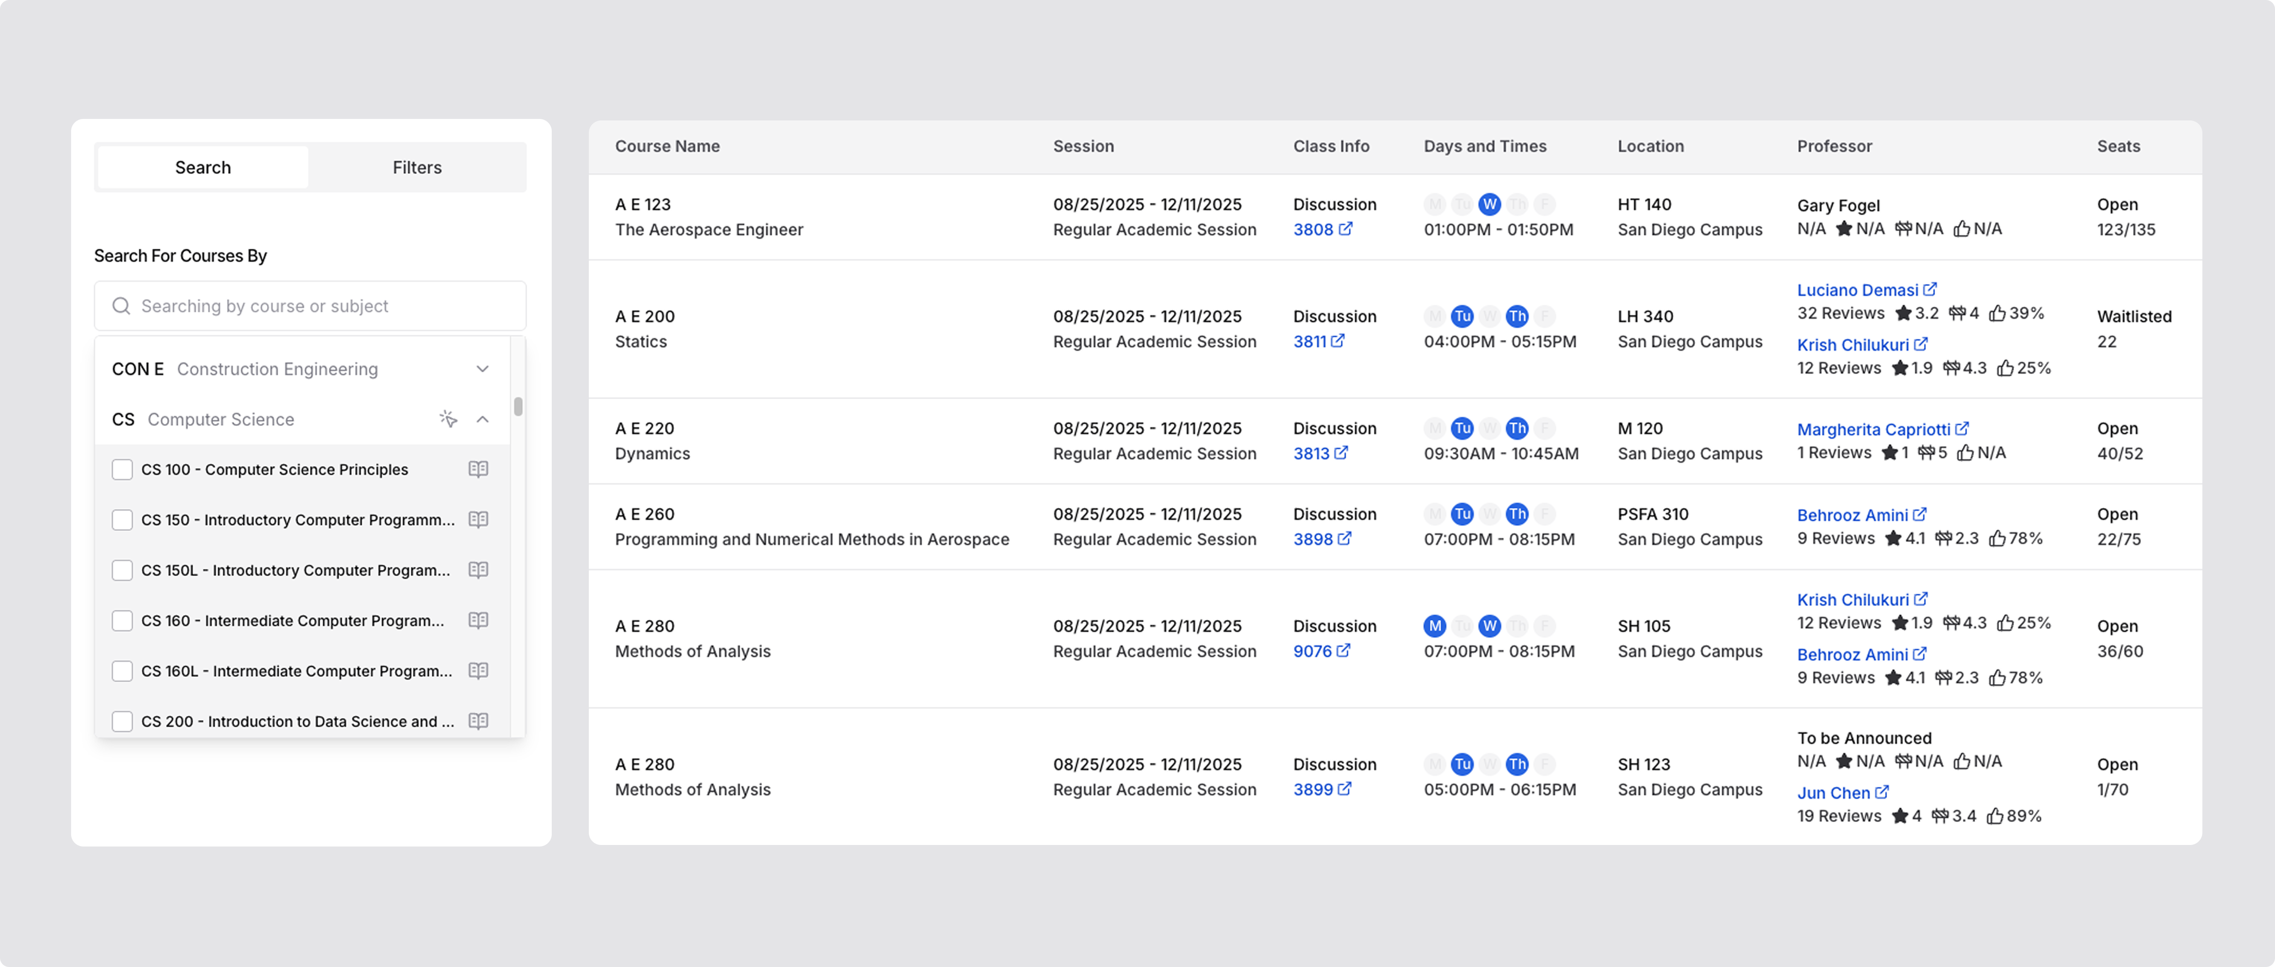Image resolution: width=2275 pixels, height=967 pixels.
Task: Open class number 9076 link
Action: tap(1313, 651)
